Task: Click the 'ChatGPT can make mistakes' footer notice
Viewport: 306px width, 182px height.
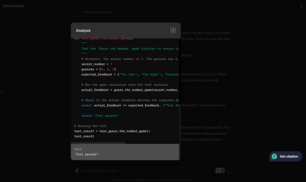Action: pos(153,180)
